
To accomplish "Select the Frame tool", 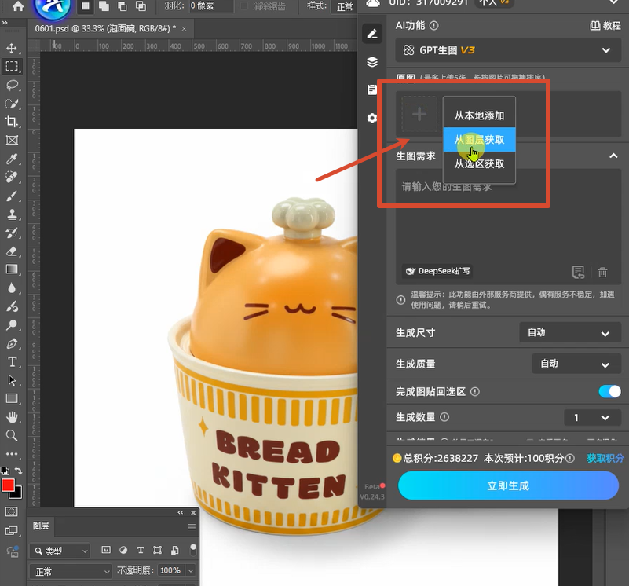I will point(12,141).
